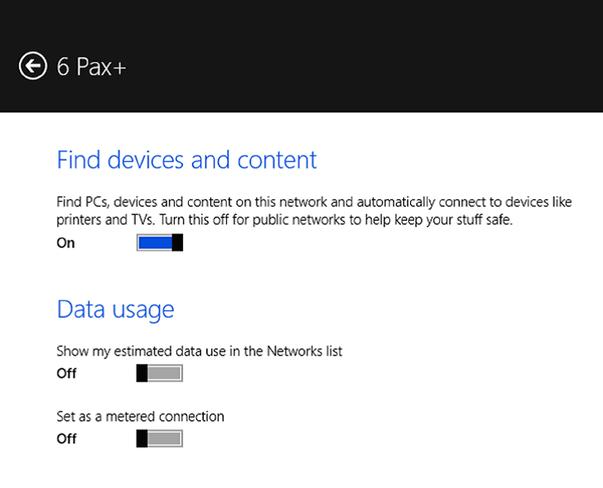Click the 6 Pax+ network title

pyautogui.click(x=91, y=67)
